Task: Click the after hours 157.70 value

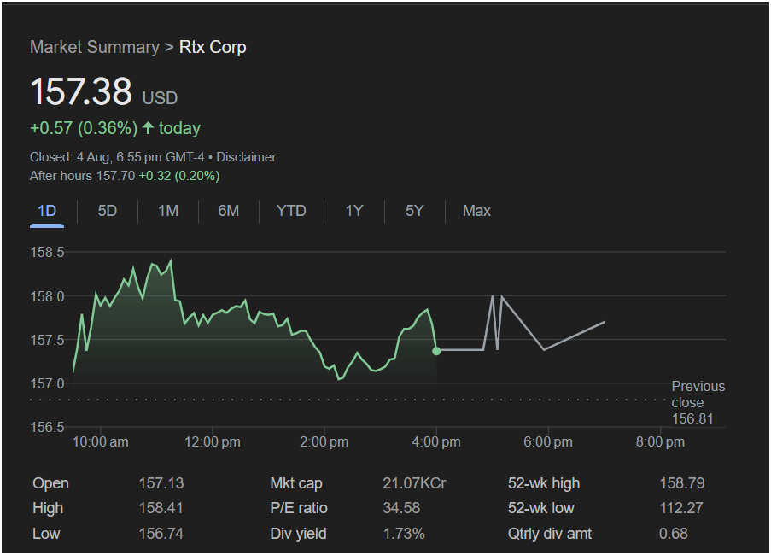Action: tap(115, 176)
